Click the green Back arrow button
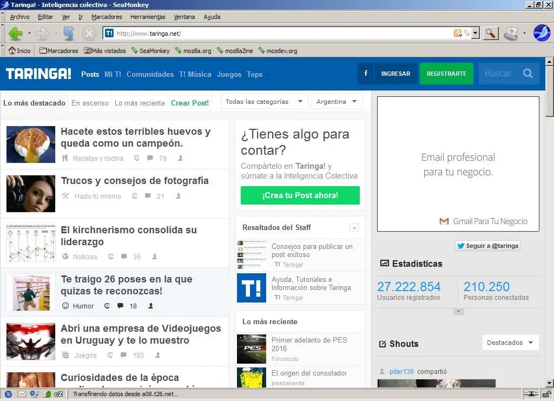The width and height of the screenshot is (554, 401). coord(16,34)
